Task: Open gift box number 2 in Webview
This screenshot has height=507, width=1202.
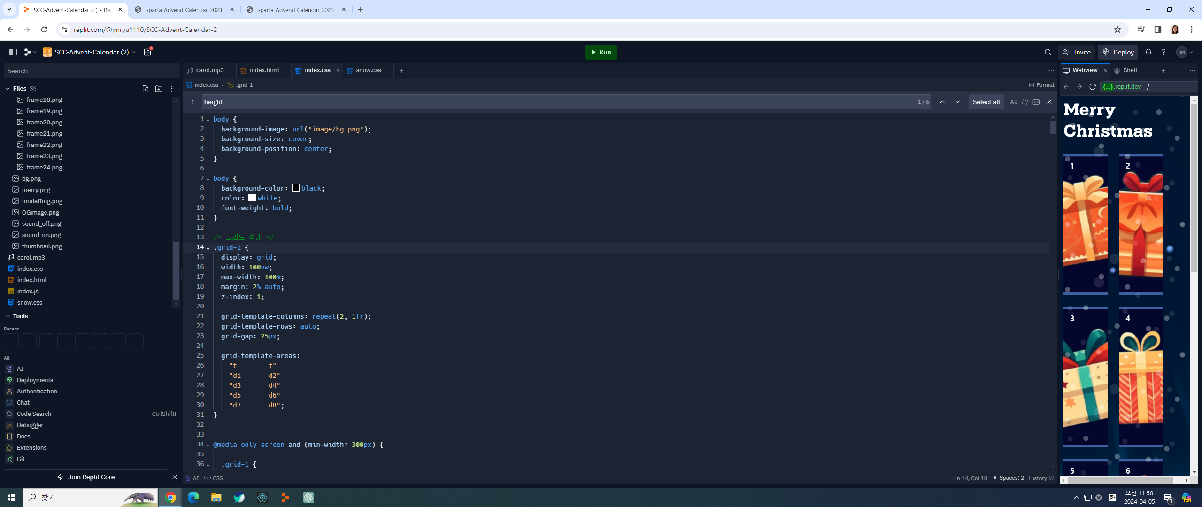Action: point(1141,224)
